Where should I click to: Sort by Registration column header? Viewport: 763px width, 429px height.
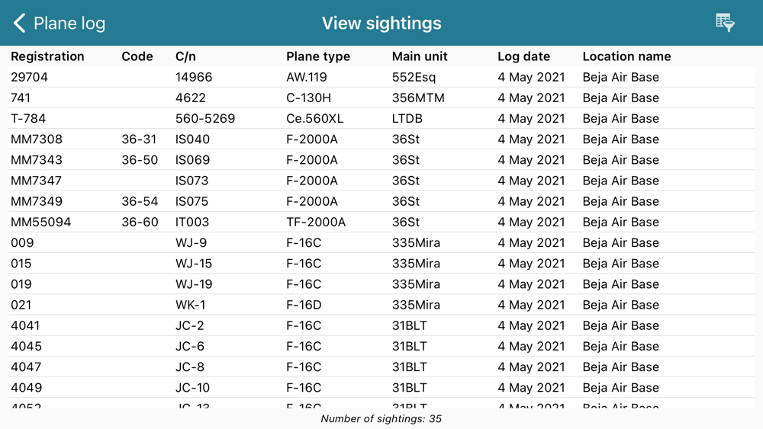click(47, 56)
